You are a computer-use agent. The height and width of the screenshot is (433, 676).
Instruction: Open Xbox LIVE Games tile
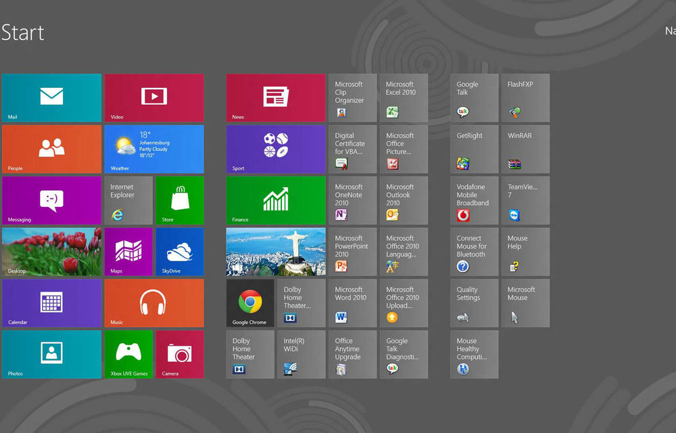click(x=128, y=354)
